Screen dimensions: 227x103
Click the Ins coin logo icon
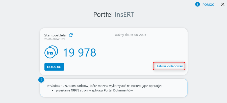coord(51,52)
